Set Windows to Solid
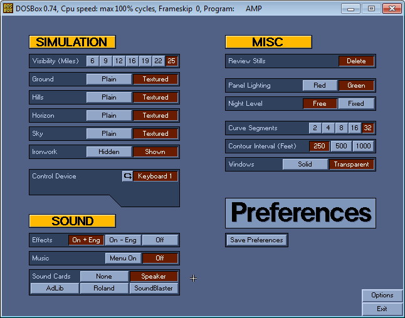The width and height of the screenshot is (405, 318). (x=305, y=165)
